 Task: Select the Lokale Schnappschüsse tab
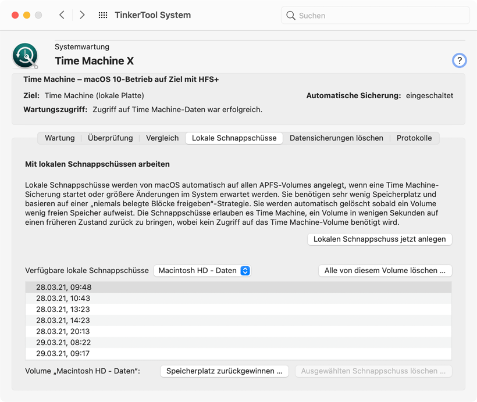234,138
